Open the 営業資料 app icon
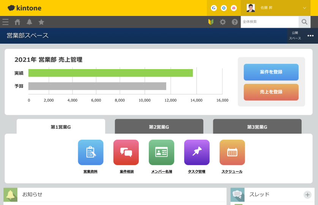318x205 pixels. tap(90, 152)
